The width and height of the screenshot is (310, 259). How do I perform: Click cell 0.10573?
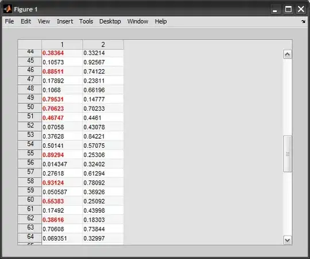pos(62,62)
